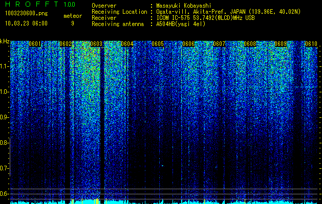322x204 pixels.
Task: Click the small cyan echo dot near 0.7 kHz
Action: click(162, 166)
